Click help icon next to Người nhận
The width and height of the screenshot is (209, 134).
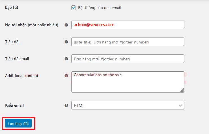pos(66,25)
